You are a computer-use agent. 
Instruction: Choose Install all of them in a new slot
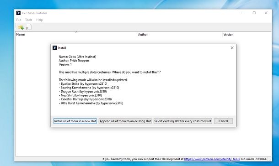[x=75, y=121]
